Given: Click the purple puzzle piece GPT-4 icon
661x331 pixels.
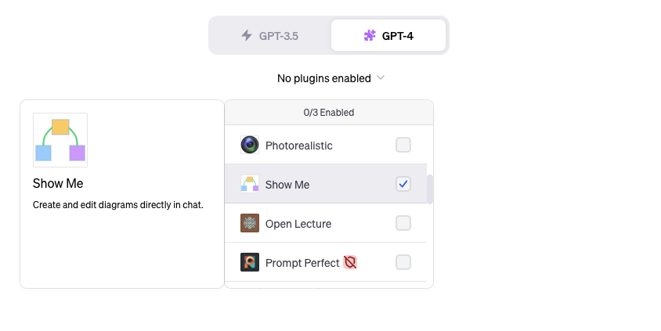Looking at the screenshot, I should [x=370, y=35].
